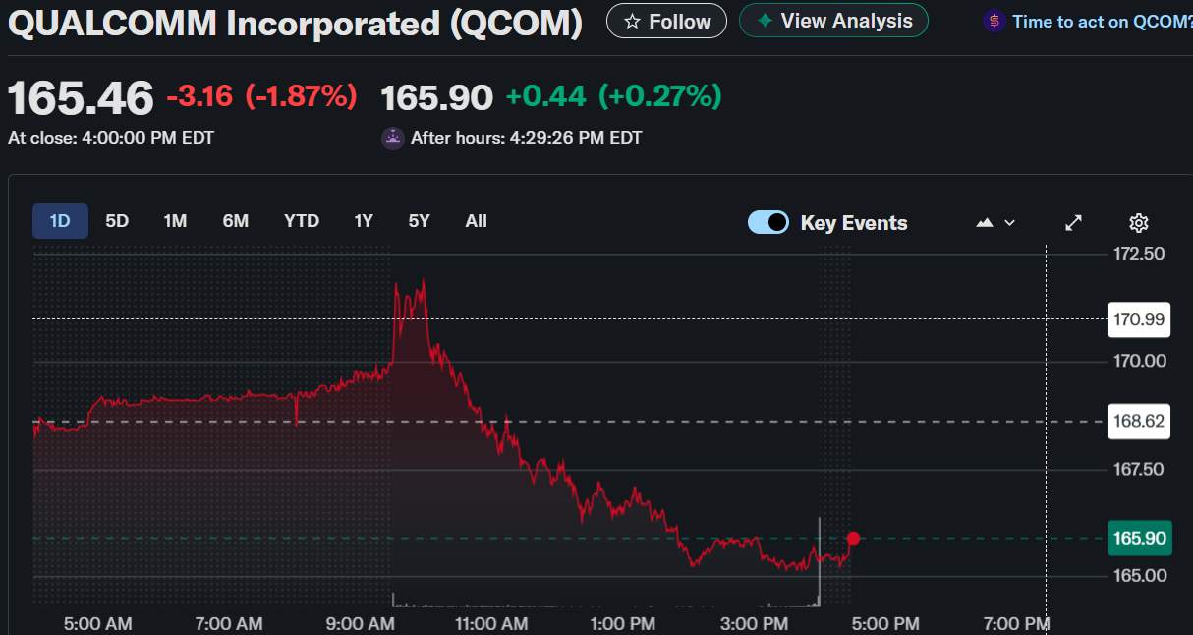Open the chart type dropdown
This screenshot has width=1193, height=635.
995,223
